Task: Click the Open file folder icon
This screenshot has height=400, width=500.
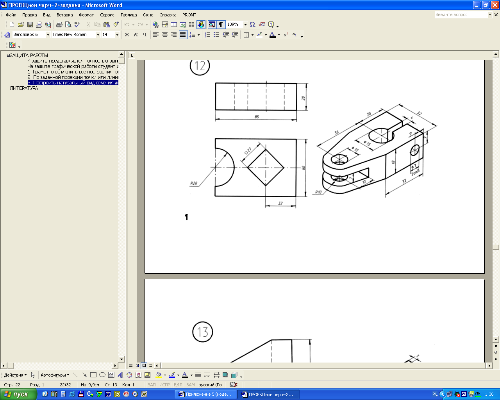Action: pos(21,25)
